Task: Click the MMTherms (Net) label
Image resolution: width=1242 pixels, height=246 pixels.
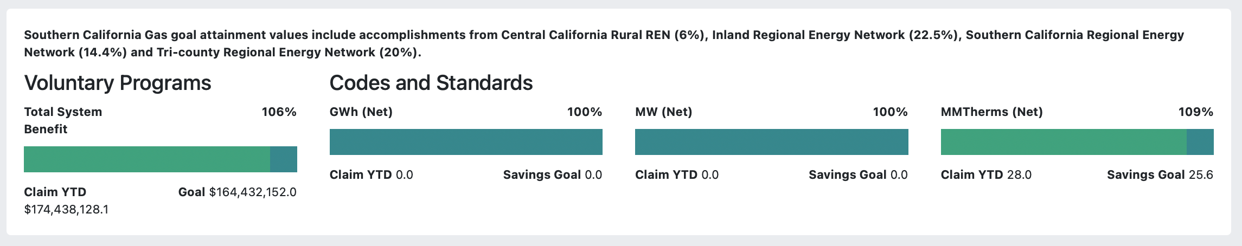Action: pos(992,112)
